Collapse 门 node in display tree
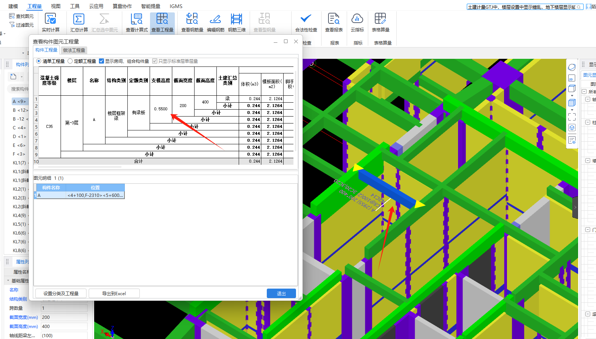 click(588, 230)
